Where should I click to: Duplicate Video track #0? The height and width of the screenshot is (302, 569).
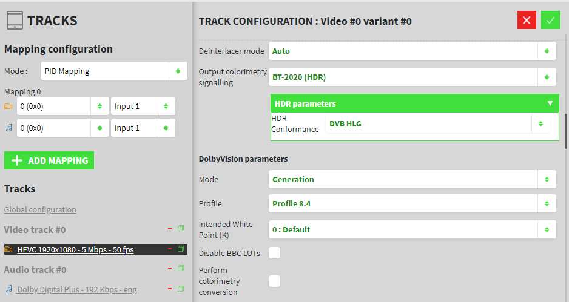(x=180, y=229)
